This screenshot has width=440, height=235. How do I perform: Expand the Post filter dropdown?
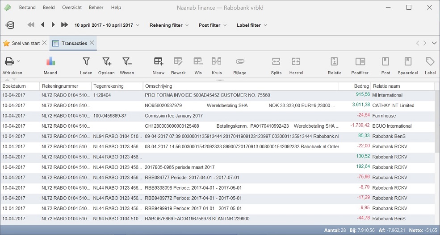tap(213, 25)
